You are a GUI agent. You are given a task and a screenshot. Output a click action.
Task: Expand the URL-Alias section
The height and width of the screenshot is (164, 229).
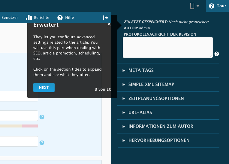(140, 113)
